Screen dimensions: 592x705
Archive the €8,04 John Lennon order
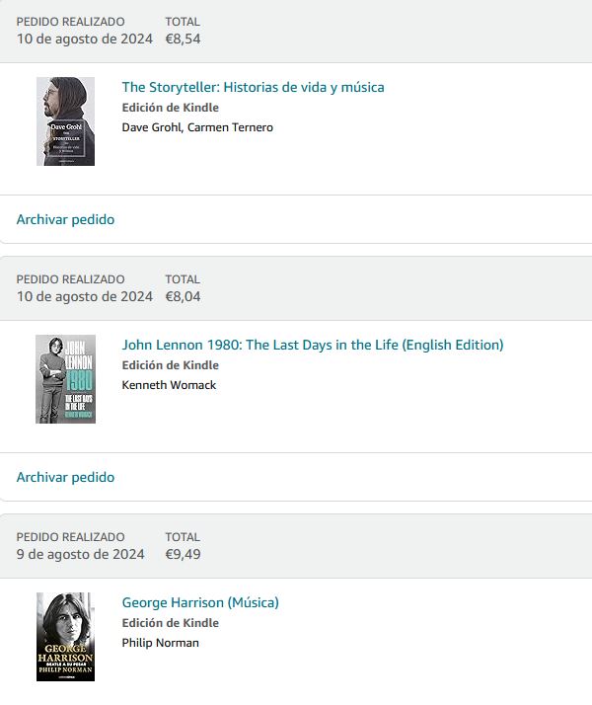pos(65,477)
